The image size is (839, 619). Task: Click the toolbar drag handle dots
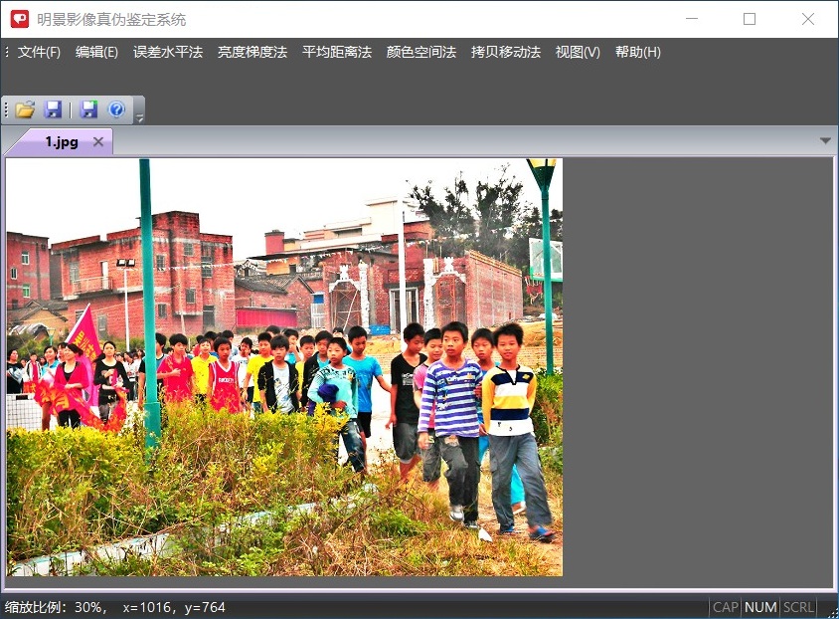click(6, 109)
